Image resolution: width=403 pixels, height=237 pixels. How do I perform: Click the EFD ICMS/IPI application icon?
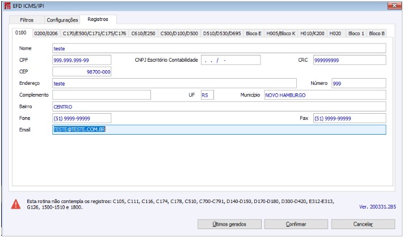point(7,6)
